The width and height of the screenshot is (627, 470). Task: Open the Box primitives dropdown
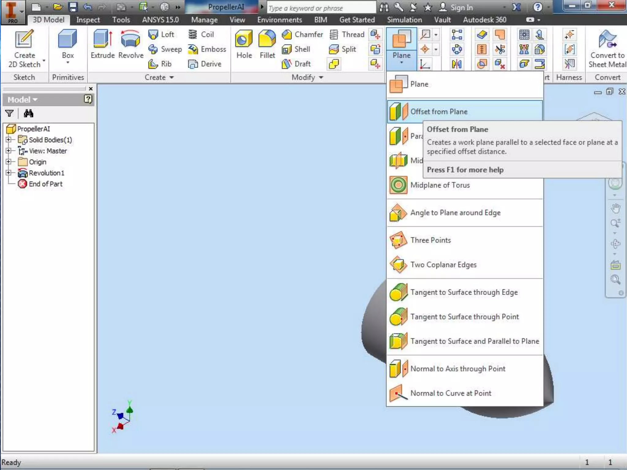click(68, 63)
